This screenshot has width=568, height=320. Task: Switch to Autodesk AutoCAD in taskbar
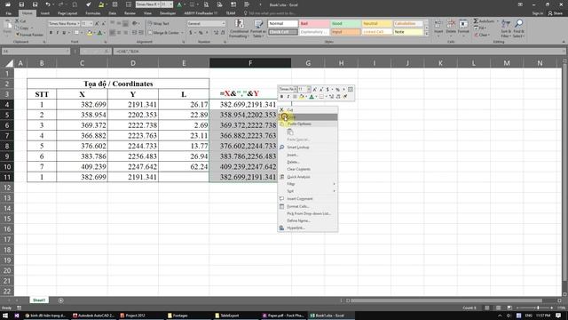(94, 316)
